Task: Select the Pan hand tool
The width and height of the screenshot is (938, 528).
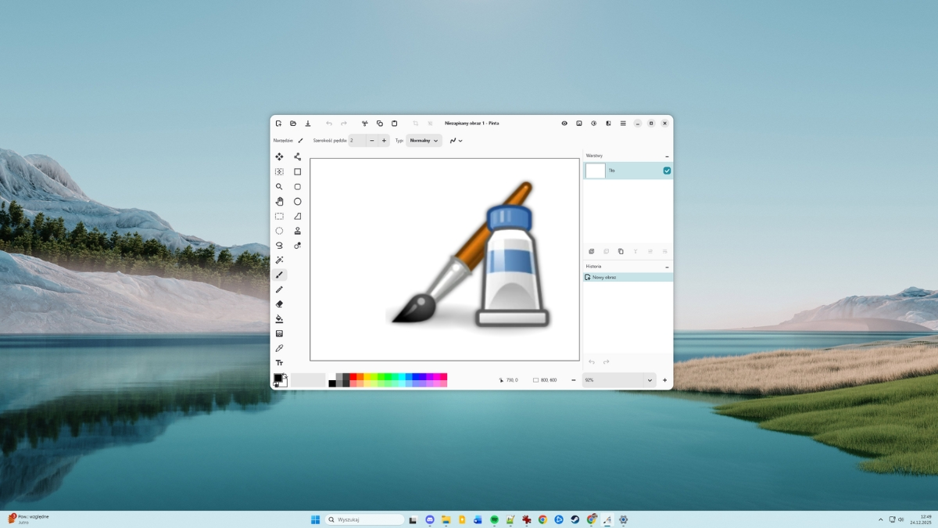Action: click(x=279, y=202)
